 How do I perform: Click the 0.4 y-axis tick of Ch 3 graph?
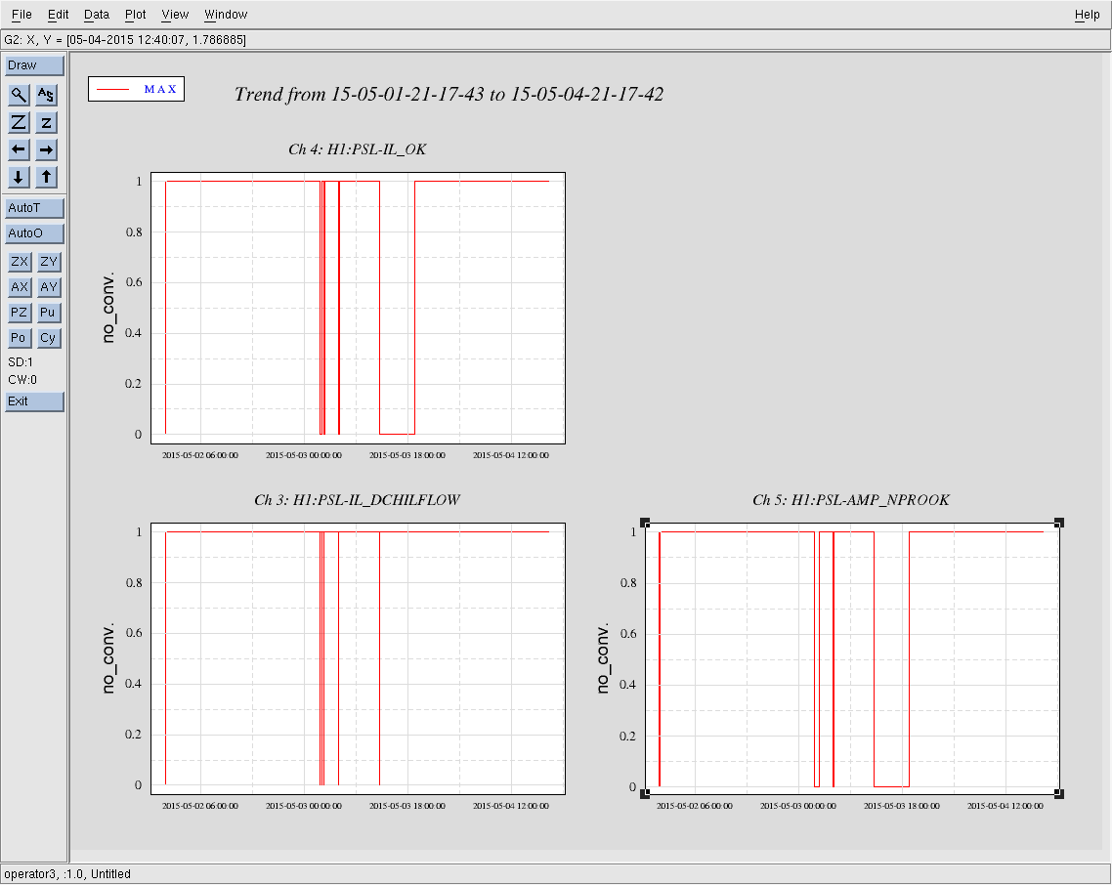pos(133,684)
